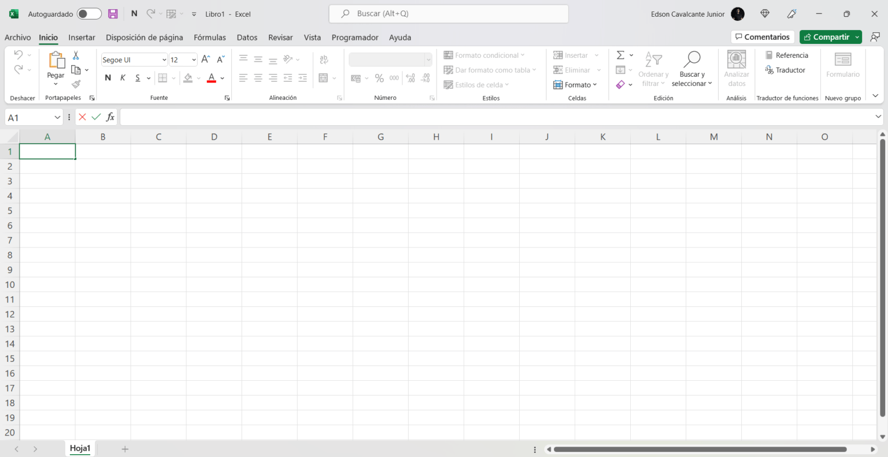
Task: Select the Hoja1 sheet tab
Action: click(x=80, y=448)
